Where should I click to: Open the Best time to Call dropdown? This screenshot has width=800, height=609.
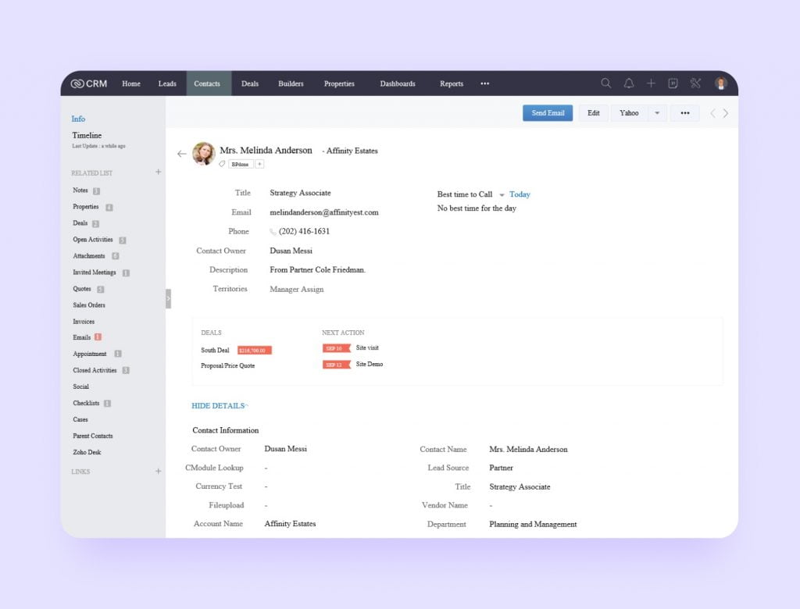pyautogui.click(x=502, y=194)
